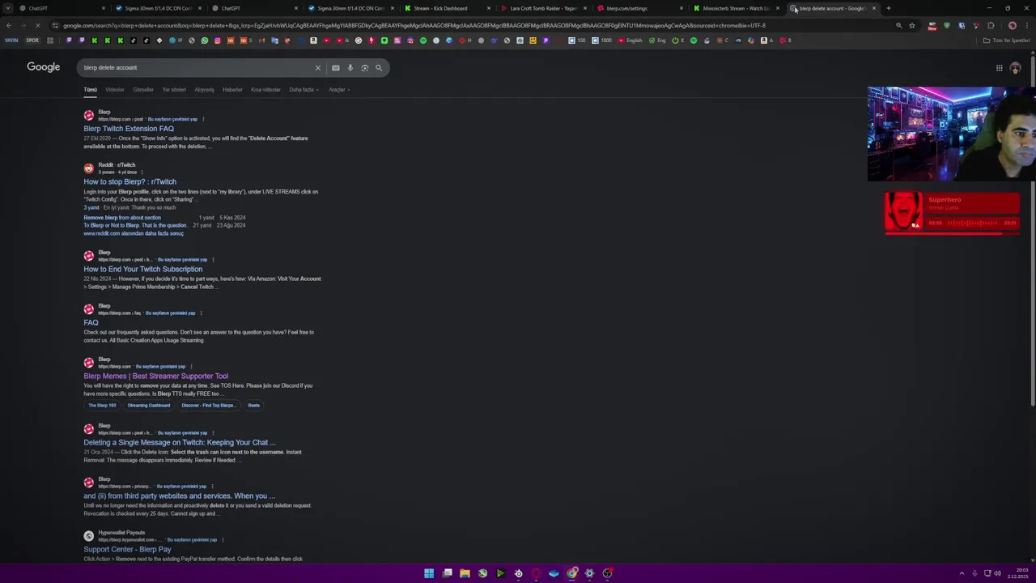This screenshot has width=1036, height=583.
Task: Expand the Araçlar tools dropdown
Action: click(x=339, y=90)
